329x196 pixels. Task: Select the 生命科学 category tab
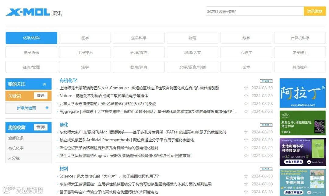139,38
